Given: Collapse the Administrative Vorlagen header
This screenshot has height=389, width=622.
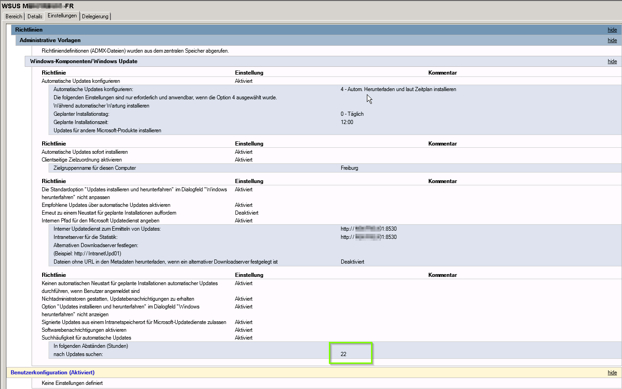Looking at the screenshot, I should 318,40.
